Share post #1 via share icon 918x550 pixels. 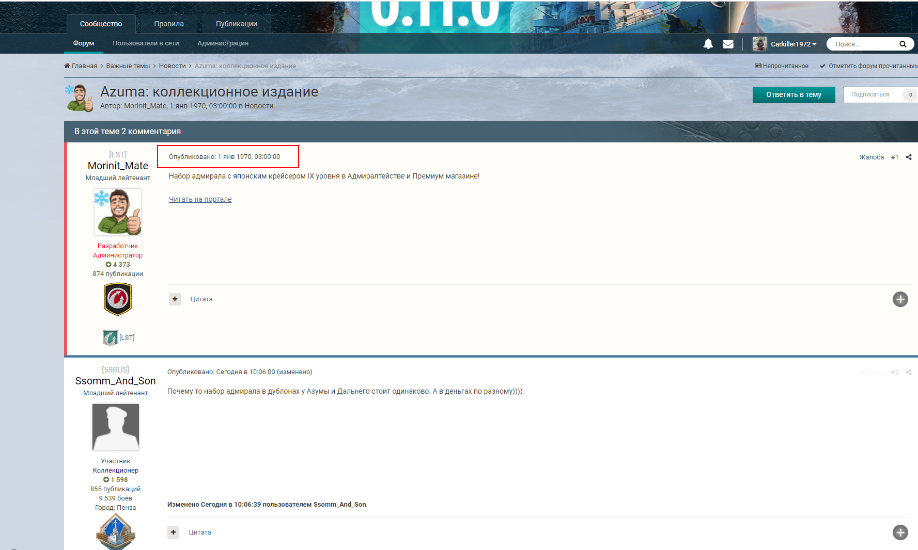coord(909,157)
